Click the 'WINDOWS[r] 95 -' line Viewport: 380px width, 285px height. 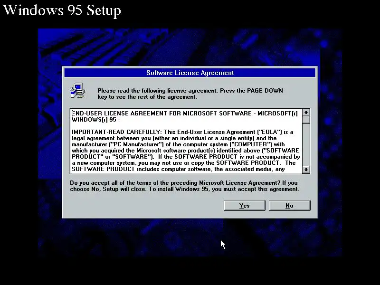point(96,120)
